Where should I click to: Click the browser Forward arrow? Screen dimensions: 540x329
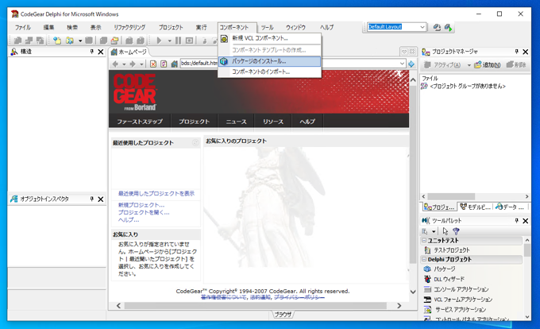pos(133,64)
